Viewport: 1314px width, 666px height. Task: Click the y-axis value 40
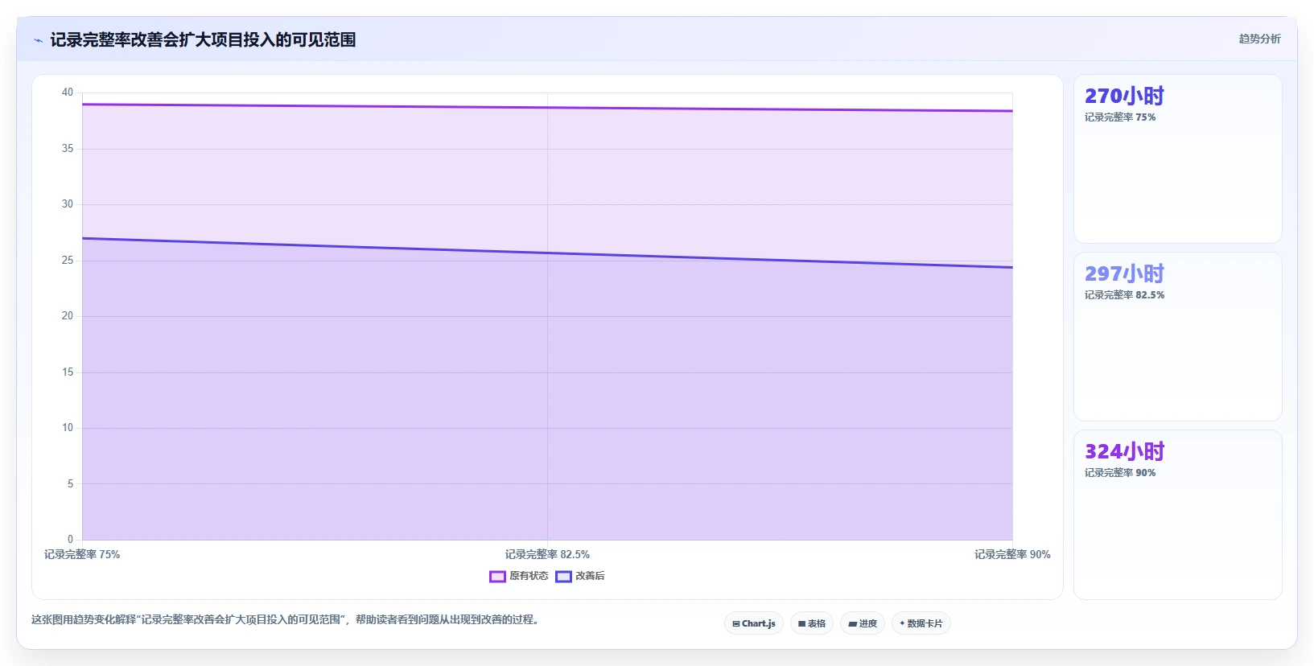pyautogui.click(x=68, y=92)
